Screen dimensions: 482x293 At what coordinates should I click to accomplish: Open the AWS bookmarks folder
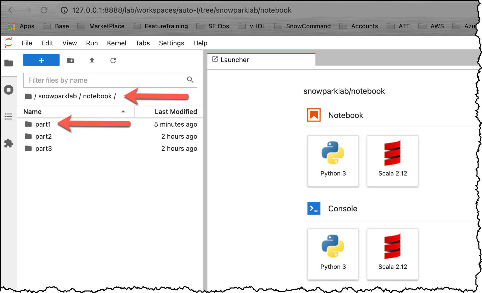click(431, 26)
